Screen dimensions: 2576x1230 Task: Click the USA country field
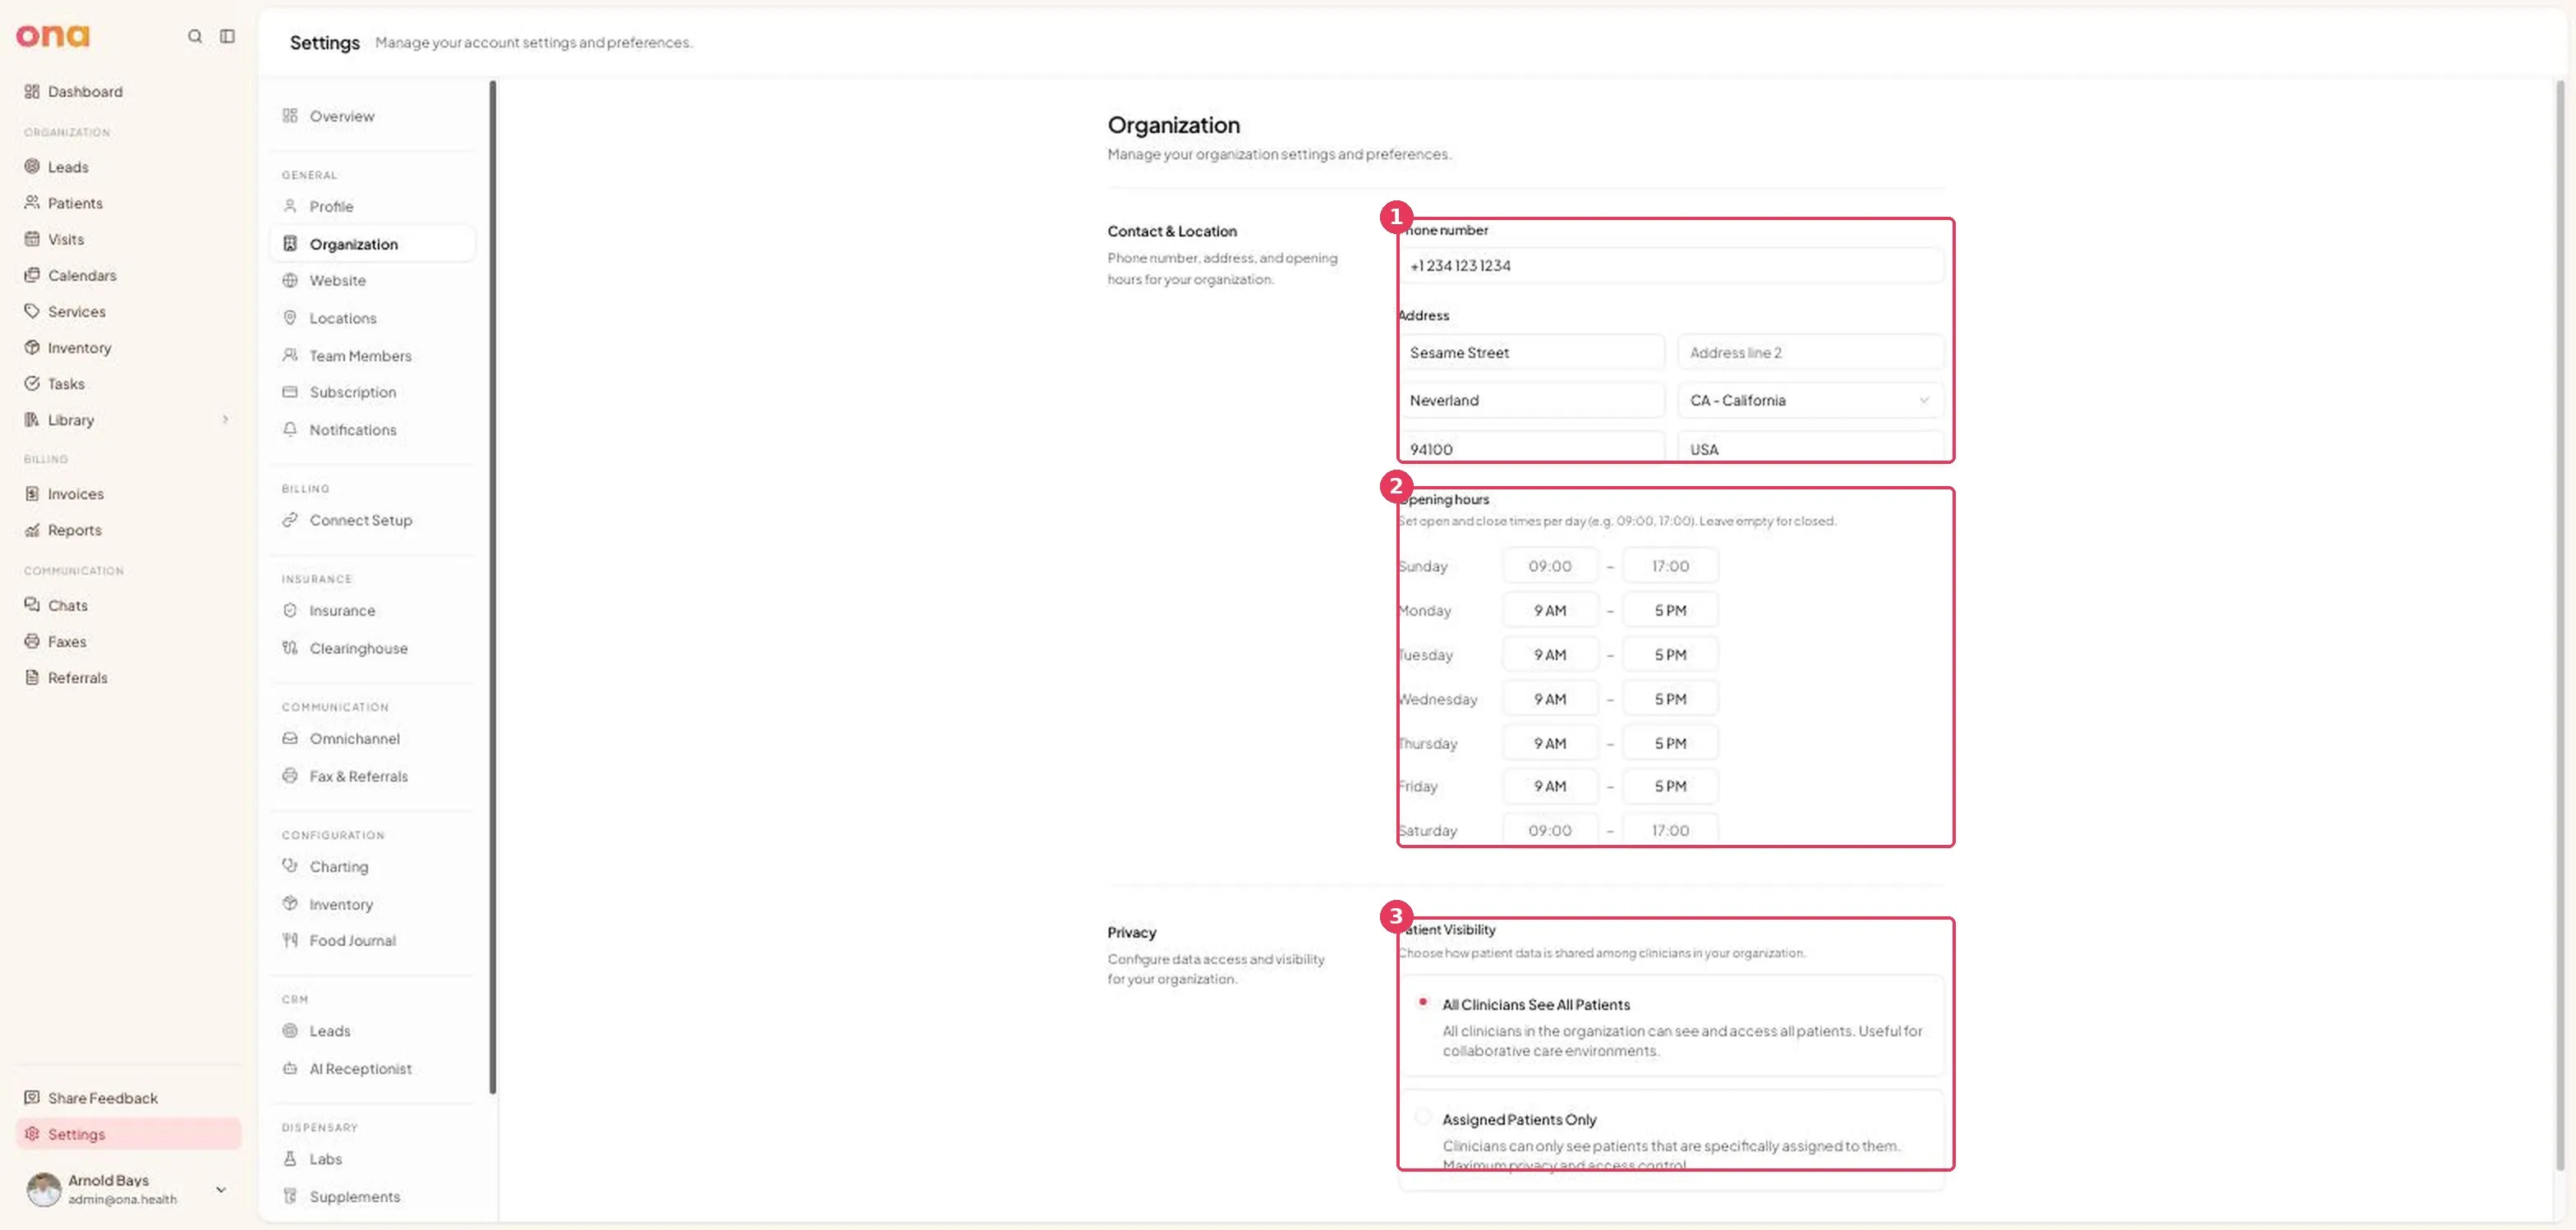click(1810, 448)
